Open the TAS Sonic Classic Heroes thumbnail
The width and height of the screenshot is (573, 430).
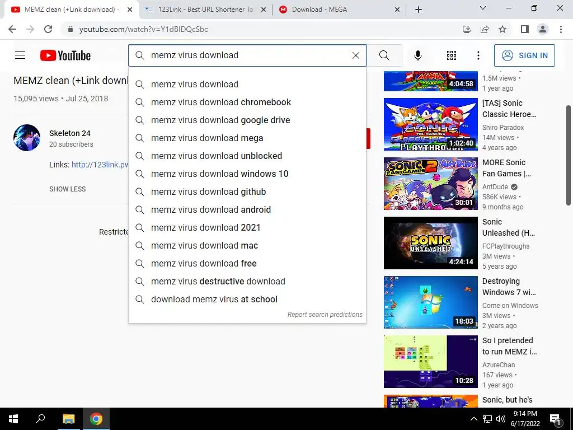(x=430, y=124)
